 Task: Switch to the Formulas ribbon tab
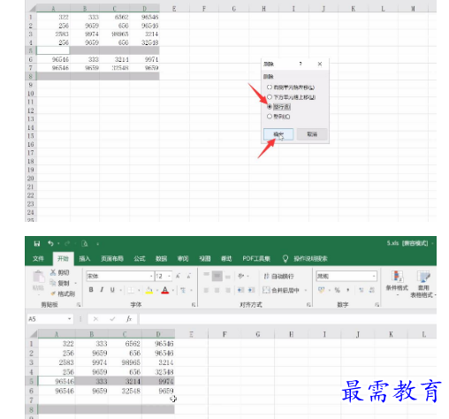[140, 258]
